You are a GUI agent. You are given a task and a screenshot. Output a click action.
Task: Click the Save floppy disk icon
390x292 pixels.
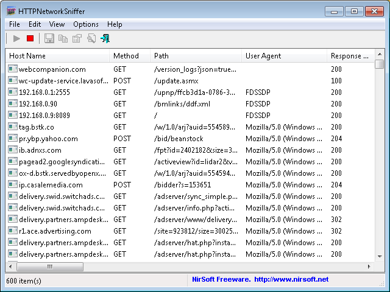coord(49,38)
